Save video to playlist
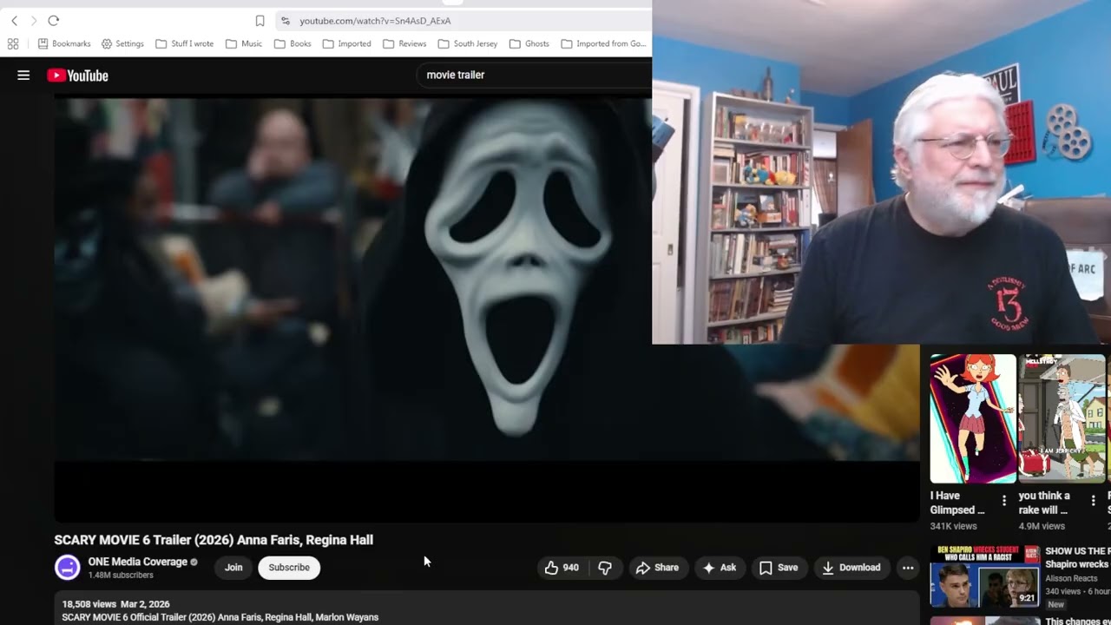Viewport: 1111px width, 625px height. click(x=779, y=568)
